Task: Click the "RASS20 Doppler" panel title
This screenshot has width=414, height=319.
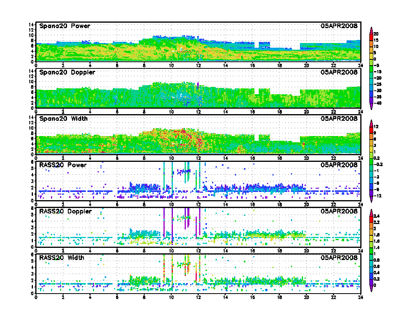Action: coord(65,211)
